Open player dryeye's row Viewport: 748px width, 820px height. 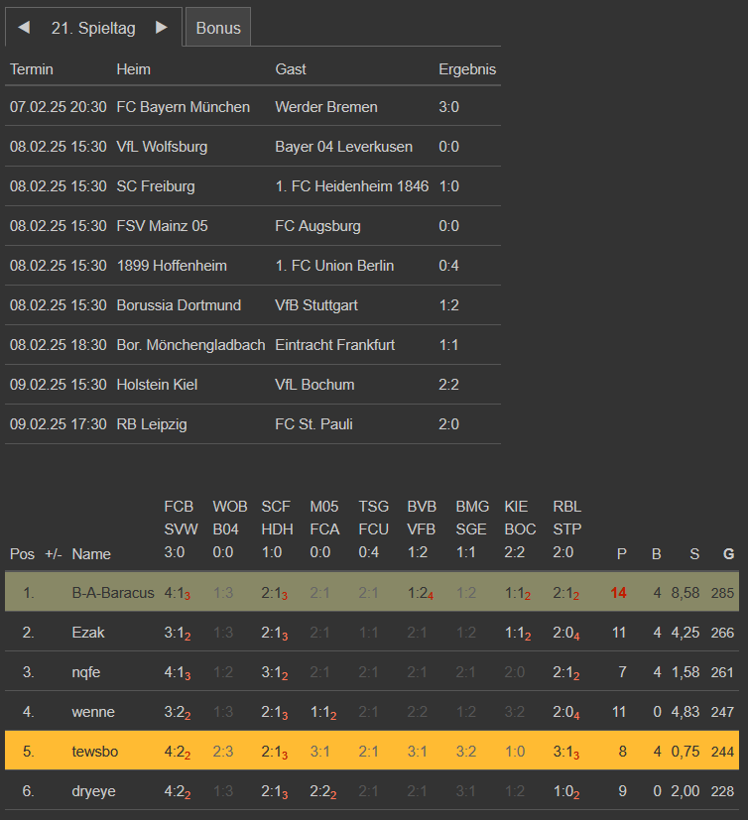[93, 791]
